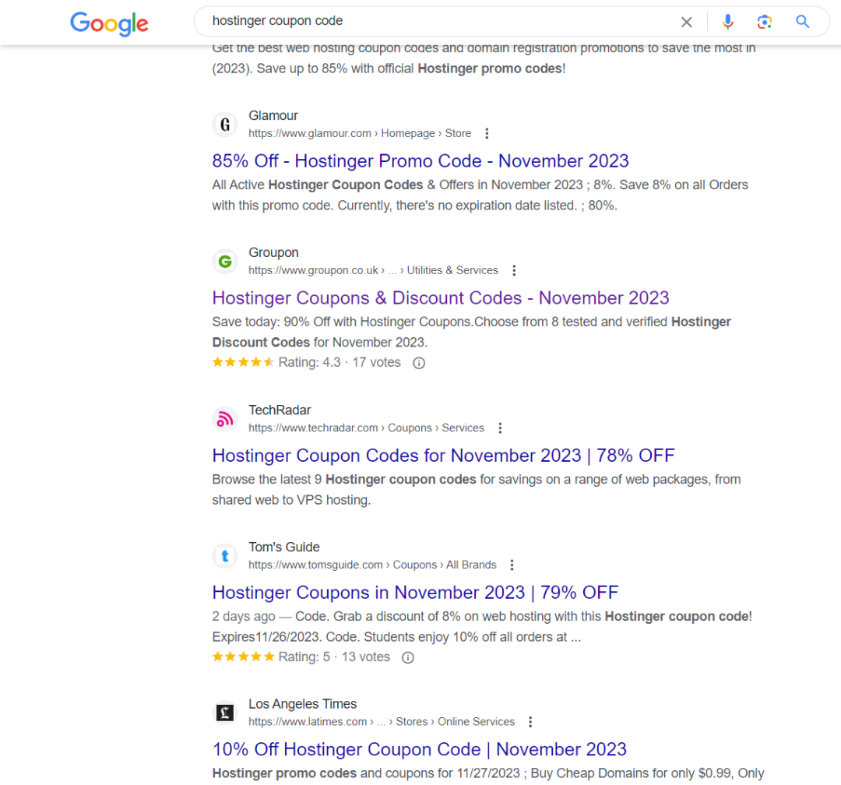The width and height of the screenshot is (841, 785).
Task: Click snippet text starting '2 days ago — Code'
Action: 482,627
